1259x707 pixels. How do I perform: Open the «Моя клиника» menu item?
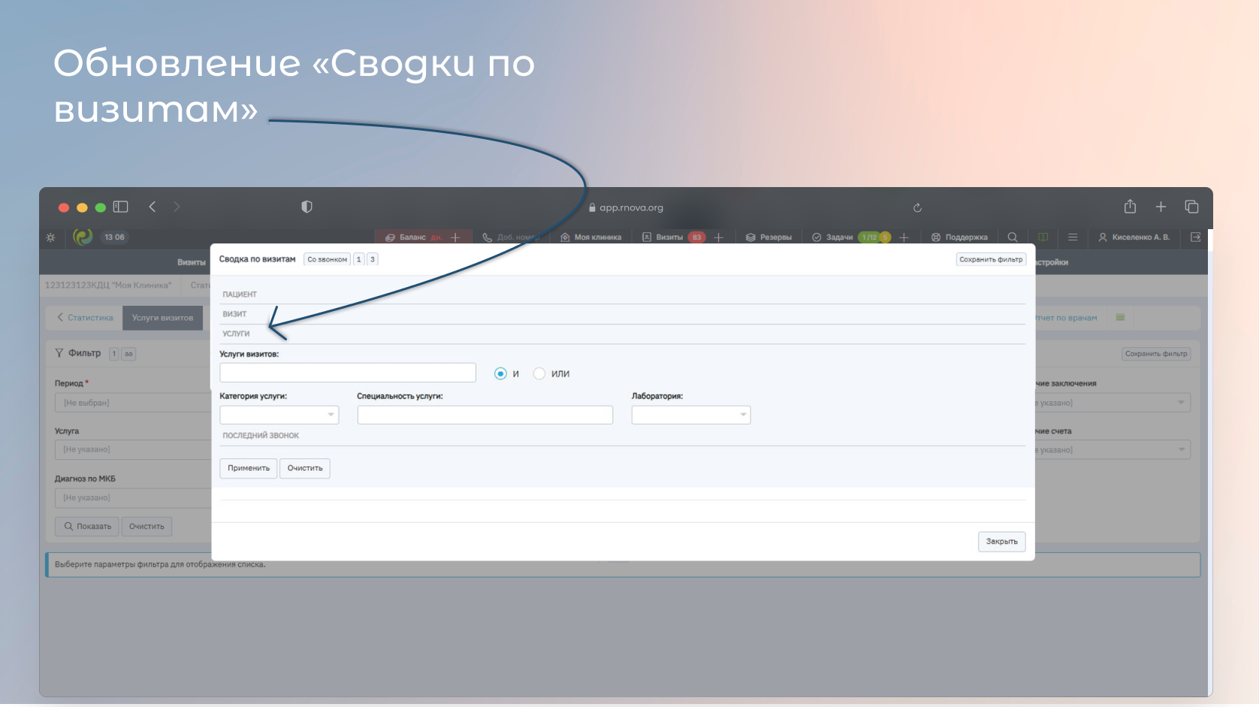click(x=590, y=237)
